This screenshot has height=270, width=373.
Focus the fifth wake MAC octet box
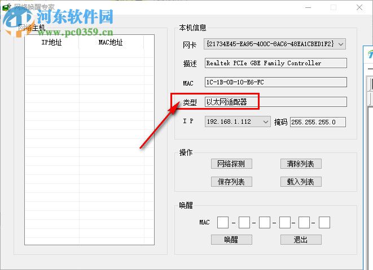(x=304, y=222)
